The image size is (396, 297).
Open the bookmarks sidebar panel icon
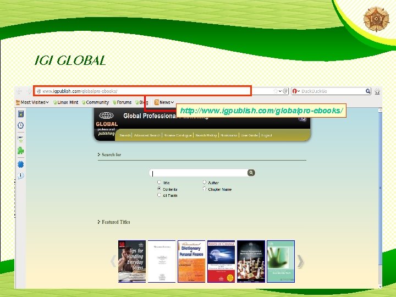tap(21, 114)
